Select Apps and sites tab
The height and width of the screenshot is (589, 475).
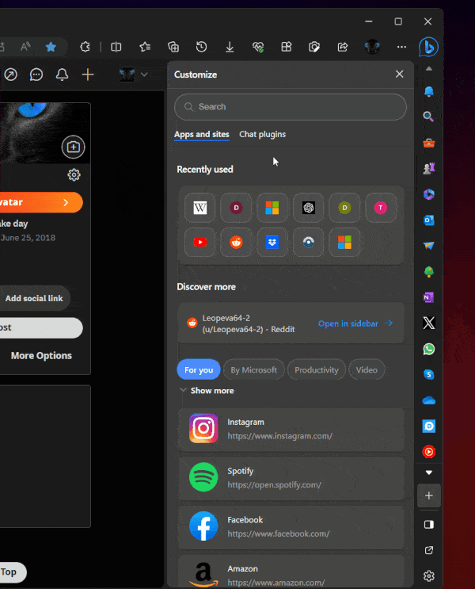pos(202,135)
